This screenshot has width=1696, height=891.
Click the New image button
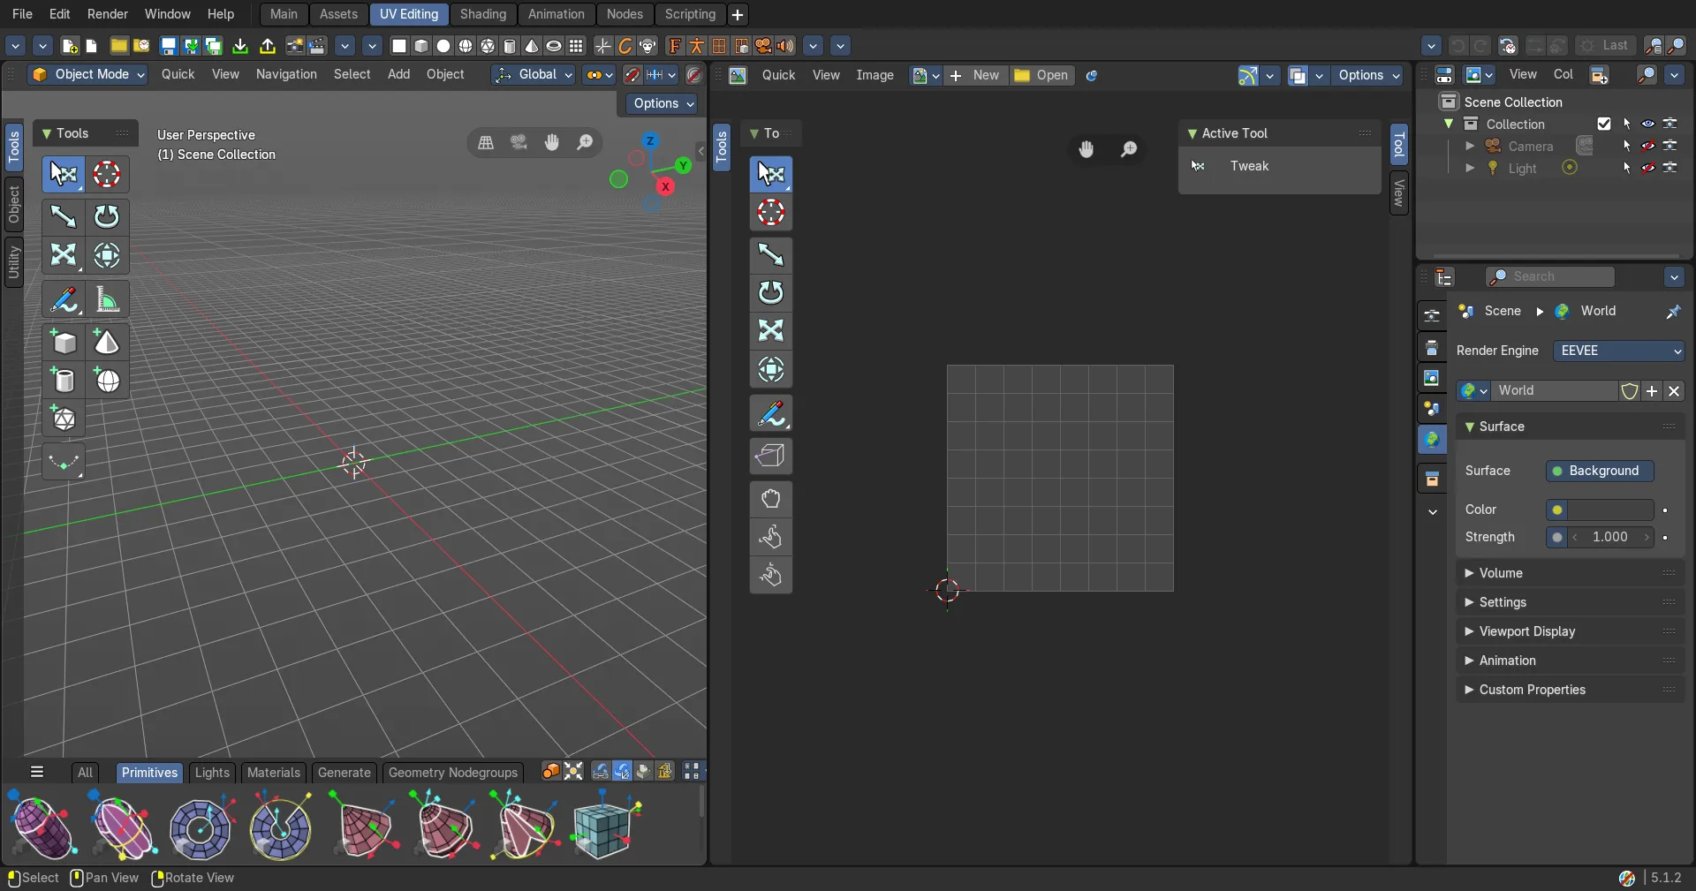(x=976, y=75)
